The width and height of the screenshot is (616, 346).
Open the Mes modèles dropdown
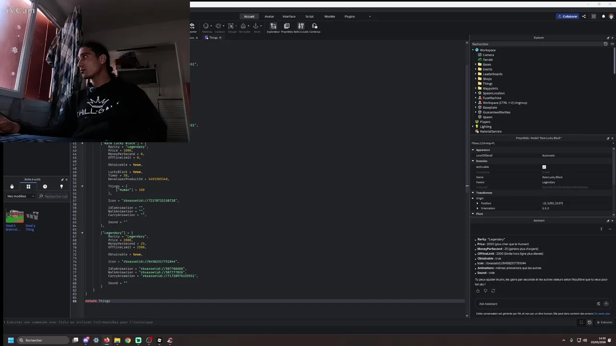click(x=20, y=196)
